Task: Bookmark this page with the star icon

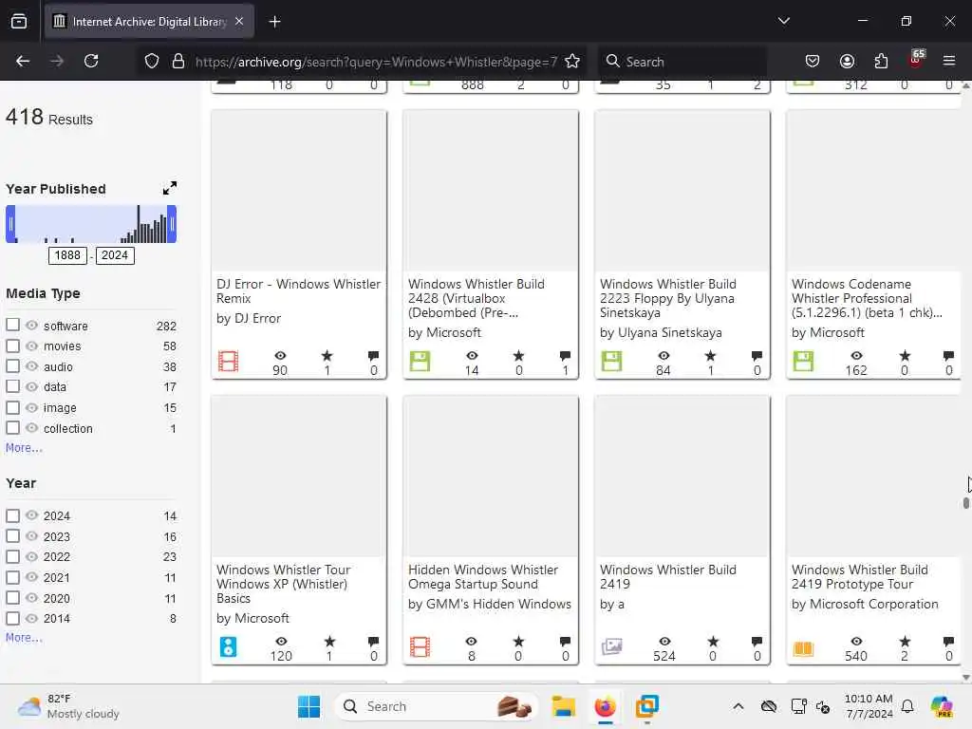Action: (572, 61)
